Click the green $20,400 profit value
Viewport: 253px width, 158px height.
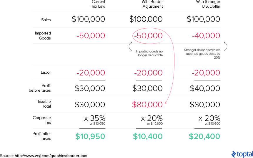coord(204,136)
